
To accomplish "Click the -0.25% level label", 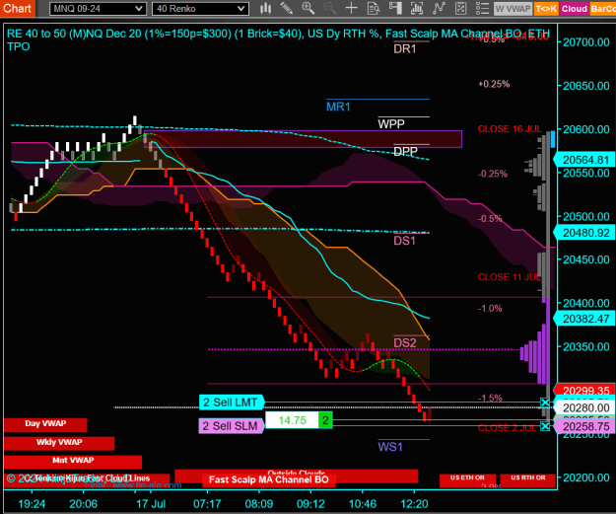I will pyautogui.click(x=493, y=174).
